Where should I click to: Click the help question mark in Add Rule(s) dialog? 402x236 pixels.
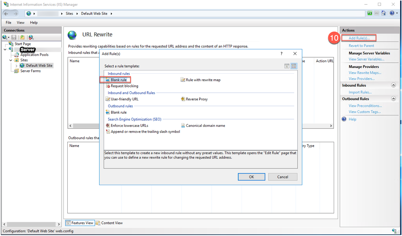coord(281,54)
